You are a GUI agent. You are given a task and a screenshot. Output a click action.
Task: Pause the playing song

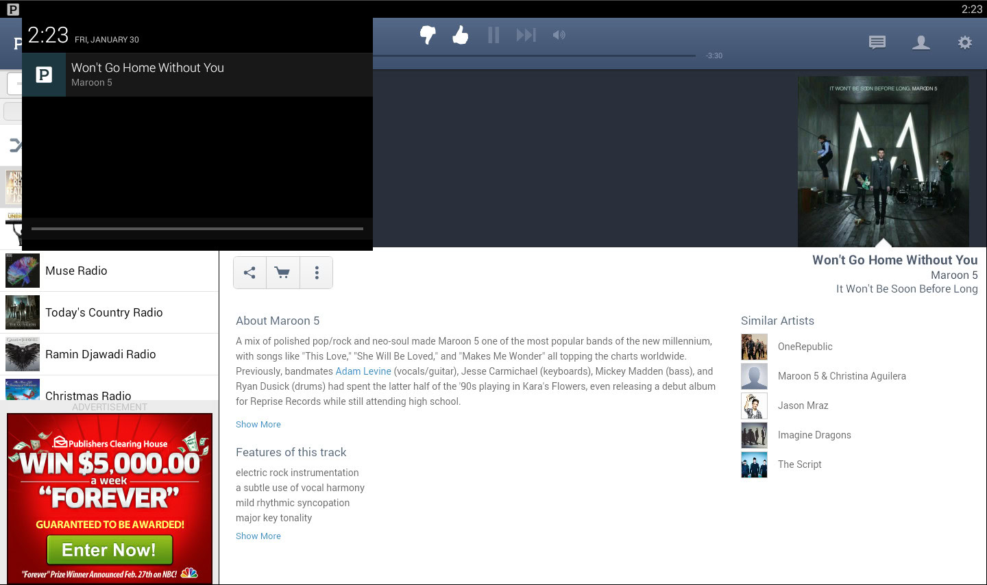click(493, 35)
